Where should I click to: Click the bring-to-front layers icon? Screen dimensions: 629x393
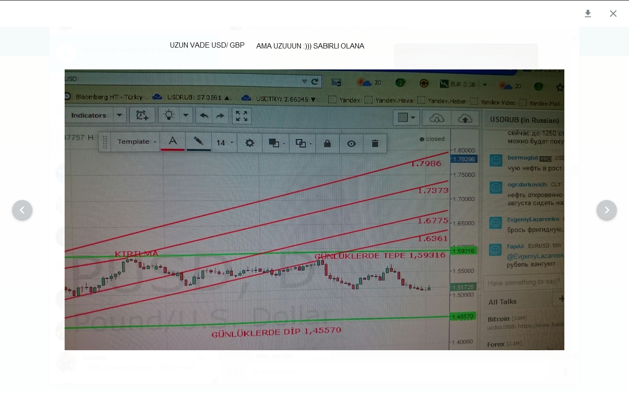[x=275, y=143]
